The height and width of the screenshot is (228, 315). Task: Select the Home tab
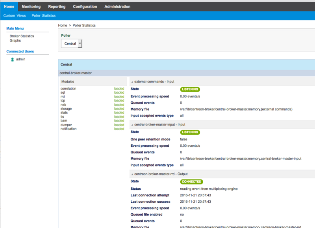tap(9, 7)
